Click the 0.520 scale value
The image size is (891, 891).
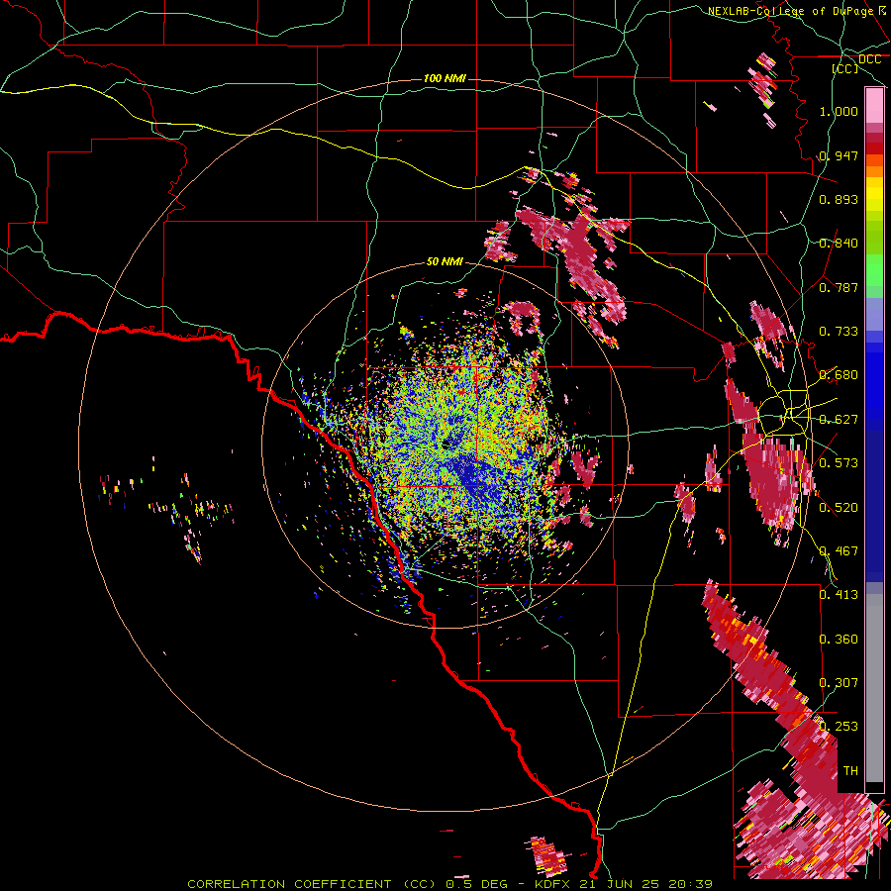[x=839, y=508]
